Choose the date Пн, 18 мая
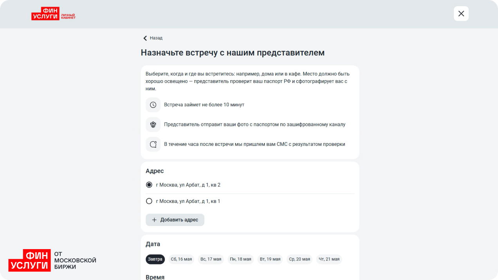 pos(240,259)
